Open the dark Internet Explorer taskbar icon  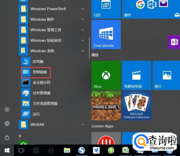(51, 150)
